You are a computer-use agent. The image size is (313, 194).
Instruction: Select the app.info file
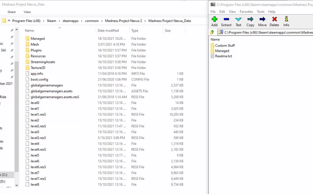[x=34, y=74]
